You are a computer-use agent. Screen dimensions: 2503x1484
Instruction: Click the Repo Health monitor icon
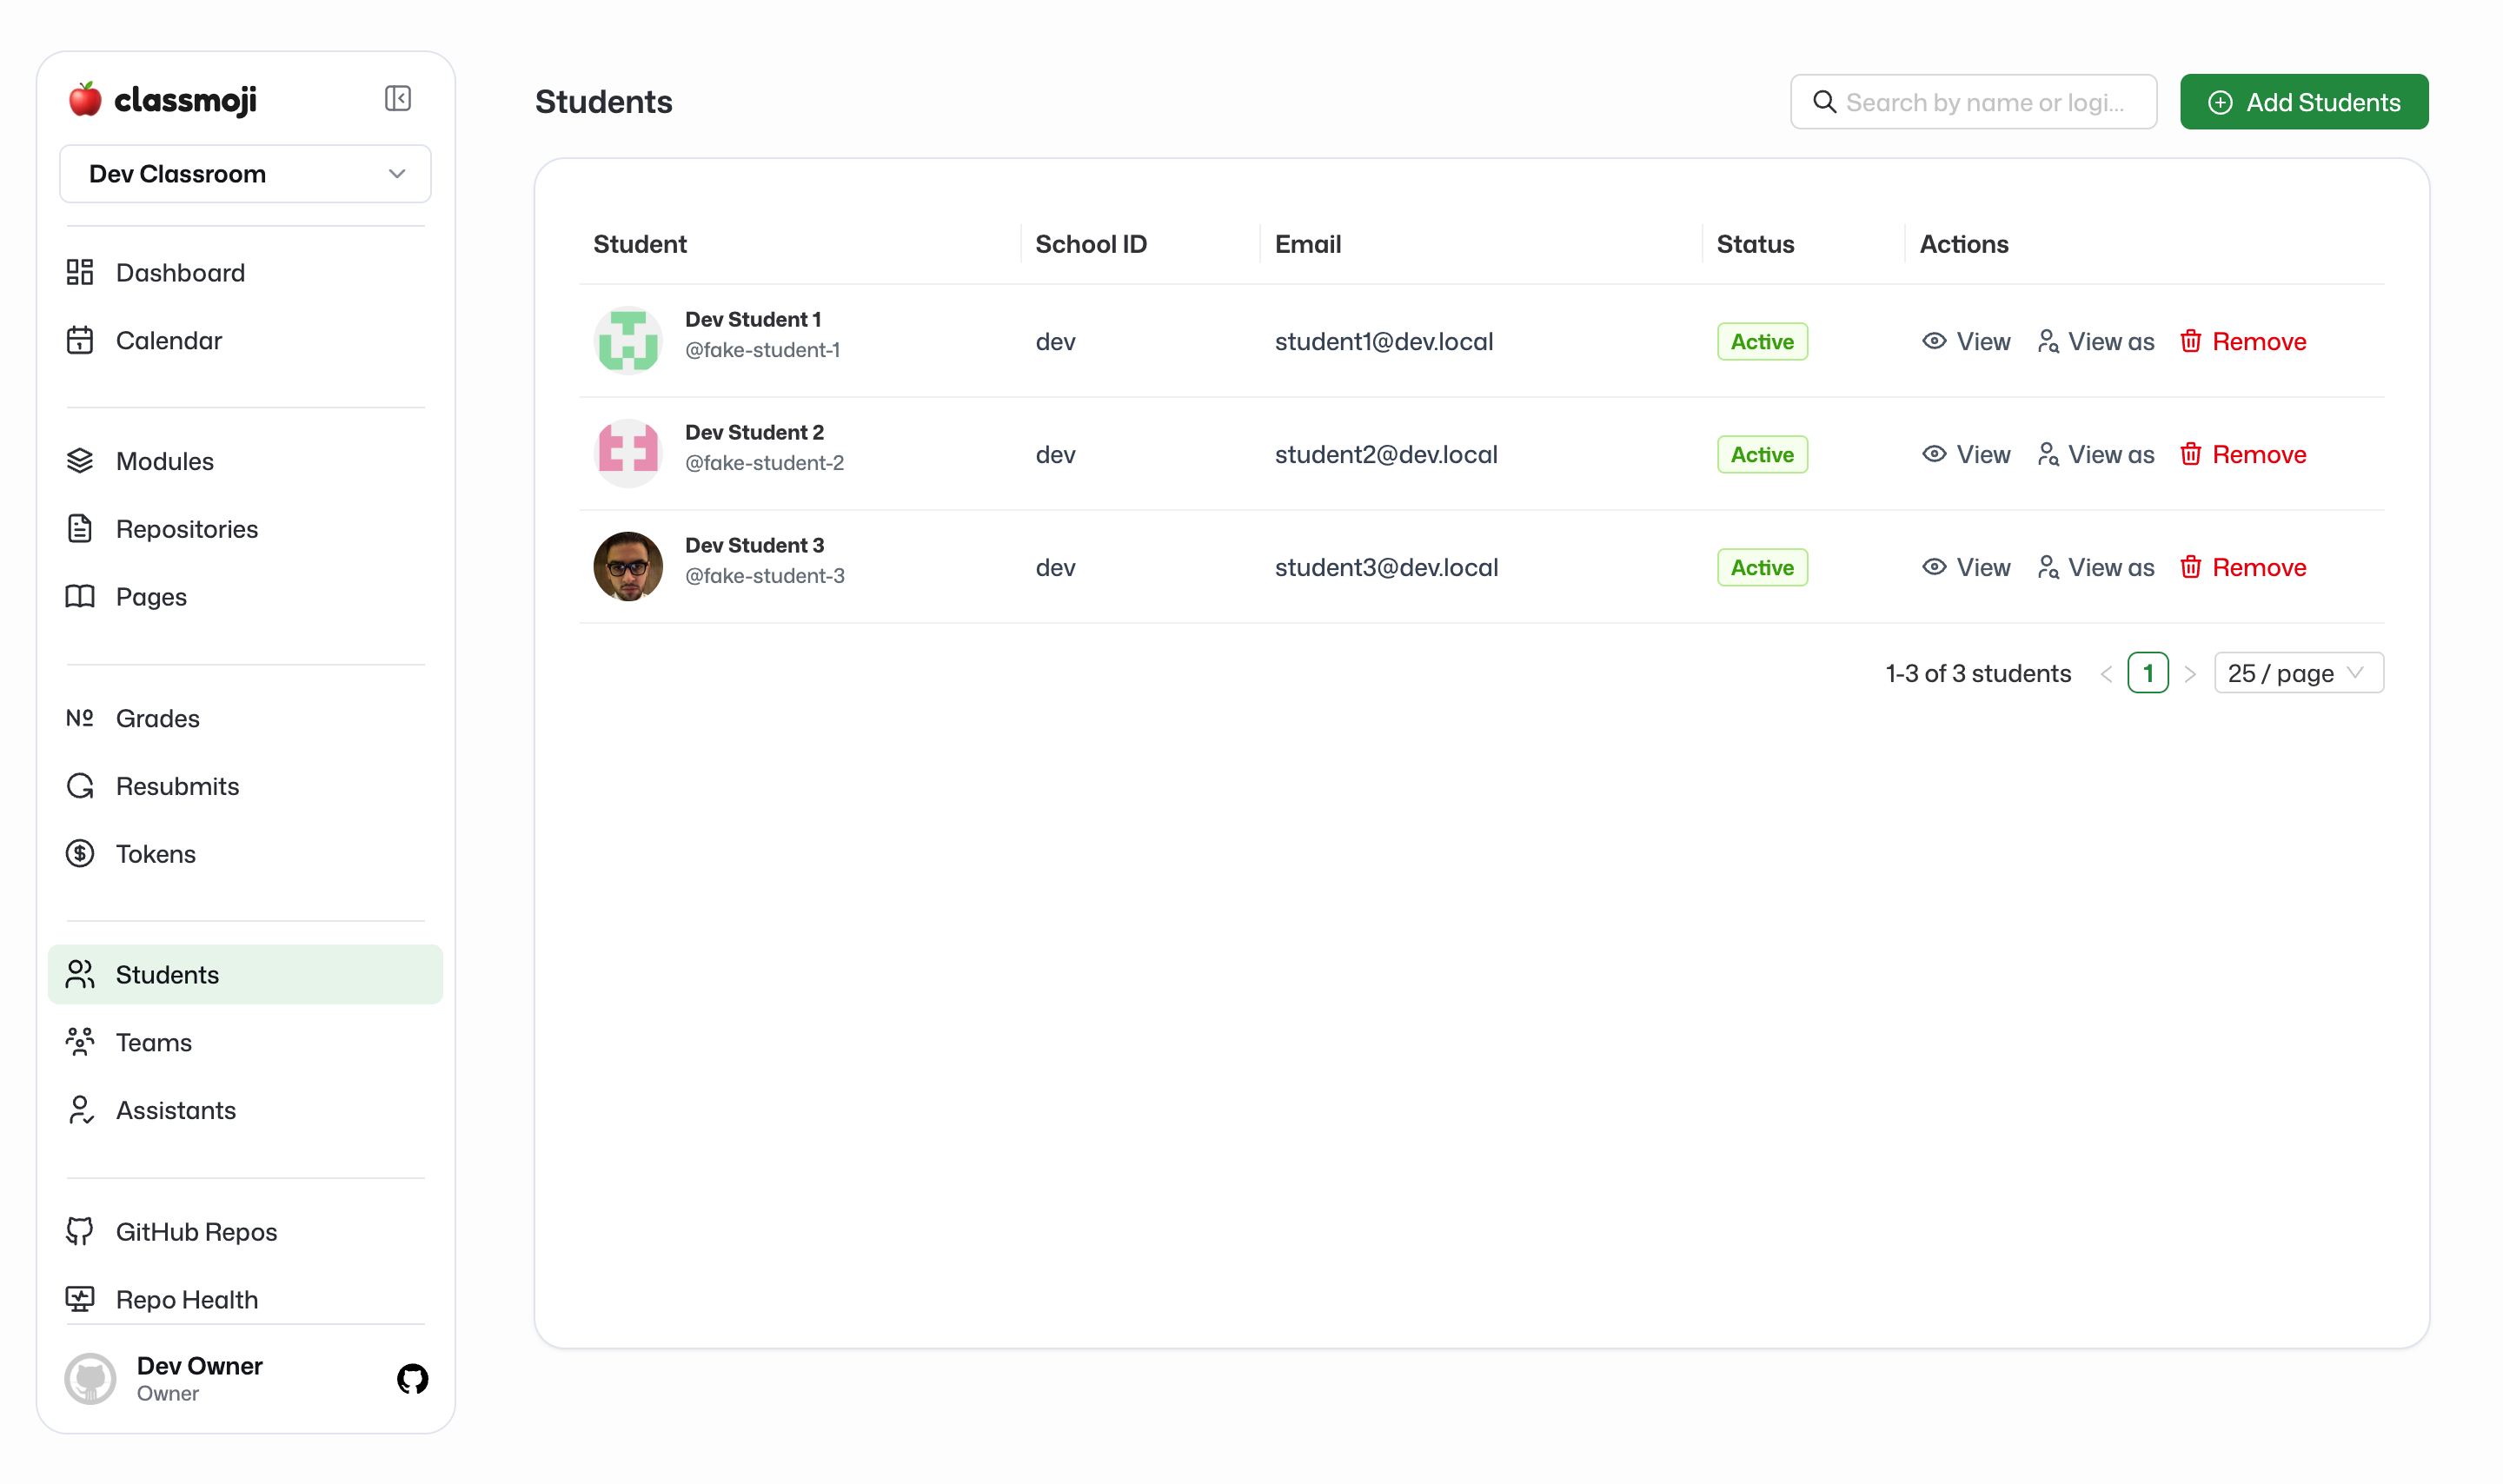(80, 1299)
